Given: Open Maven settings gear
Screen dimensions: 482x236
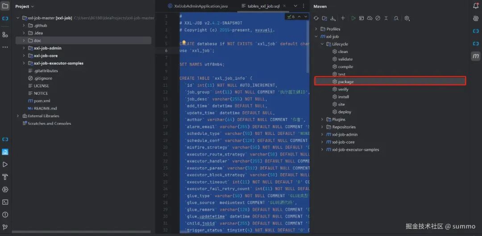Looking at the screenshot, I should (407, 18).
